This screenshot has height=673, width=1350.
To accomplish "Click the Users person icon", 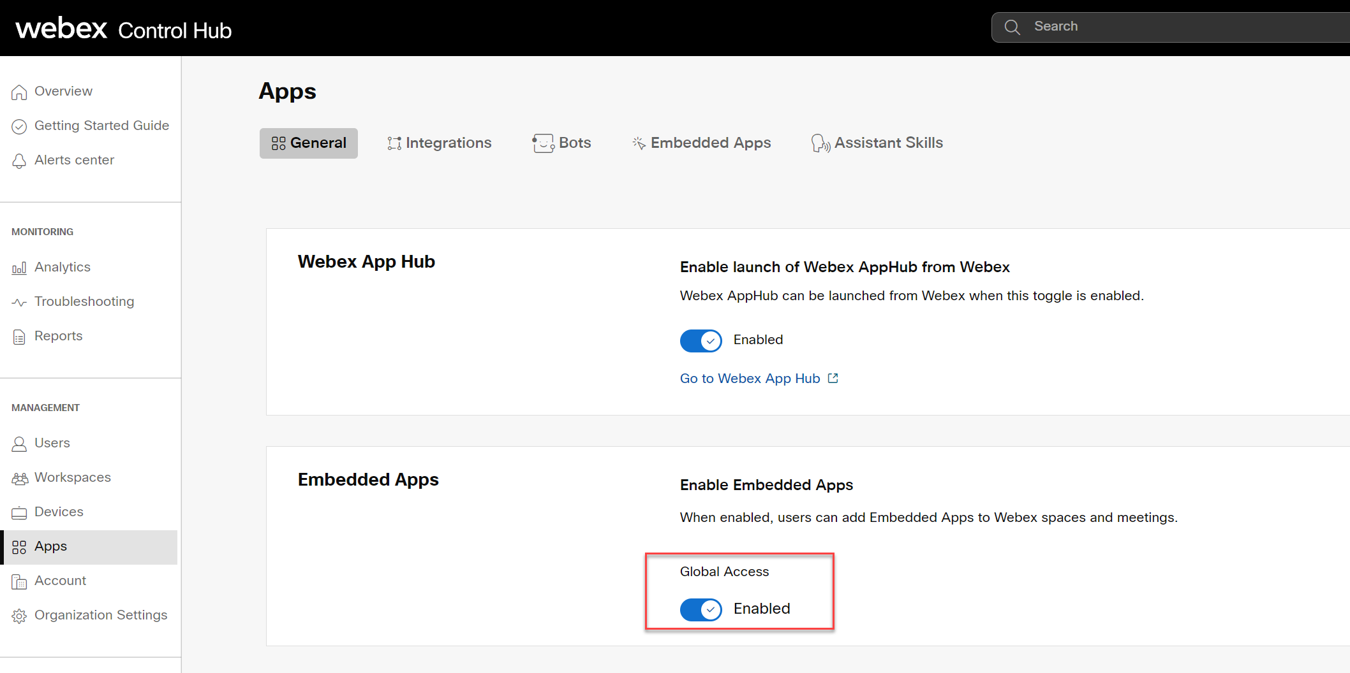I will (x=19, y=444).
